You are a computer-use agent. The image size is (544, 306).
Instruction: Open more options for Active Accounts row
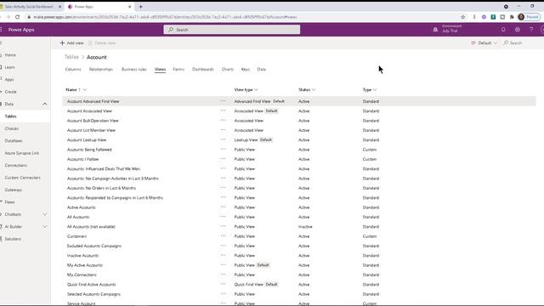(223, 207)
